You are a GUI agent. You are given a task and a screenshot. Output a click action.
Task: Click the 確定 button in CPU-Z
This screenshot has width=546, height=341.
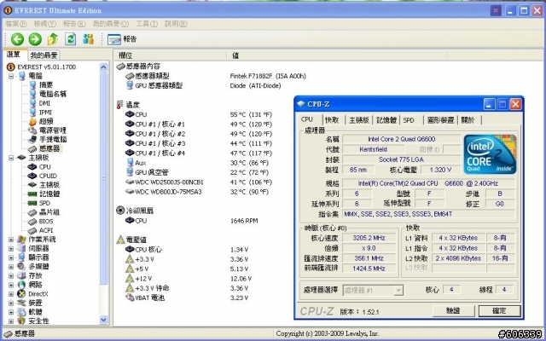[499, 310]
